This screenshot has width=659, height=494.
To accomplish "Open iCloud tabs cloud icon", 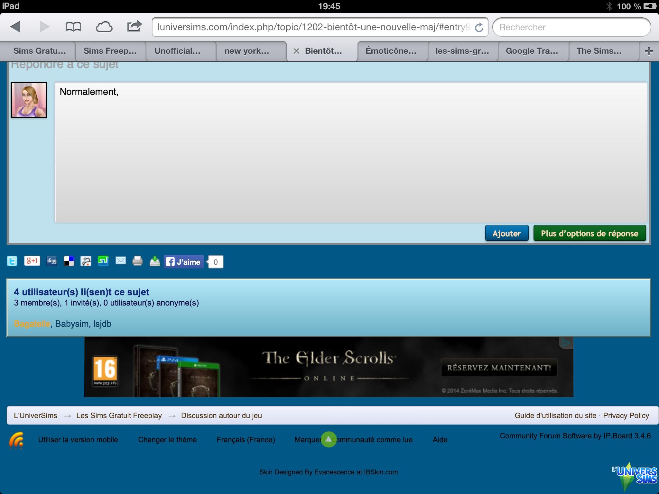I will [104, 27].
